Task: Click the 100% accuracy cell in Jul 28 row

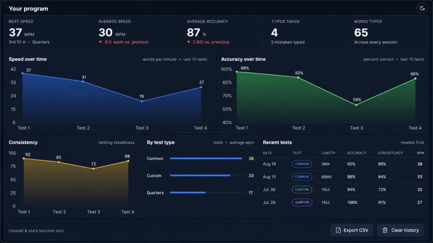Action: pyautogui.click(x=352, y=202)
